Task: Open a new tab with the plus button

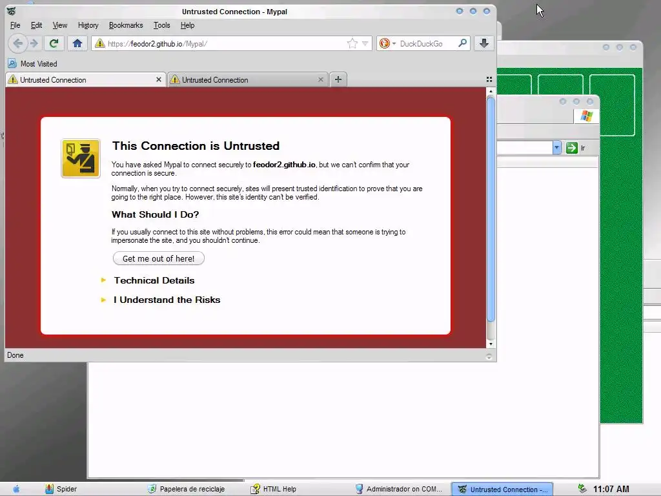Action: pyautogui.click(x=338, y=79)
